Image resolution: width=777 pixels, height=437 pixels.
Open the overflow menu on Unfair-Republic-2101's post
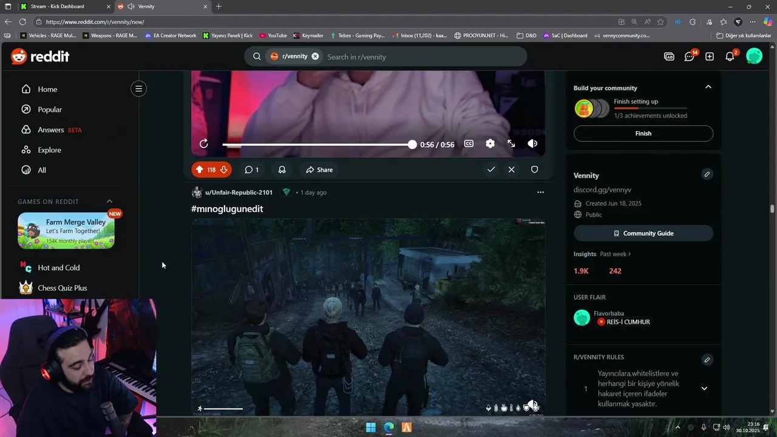point(540,192)
